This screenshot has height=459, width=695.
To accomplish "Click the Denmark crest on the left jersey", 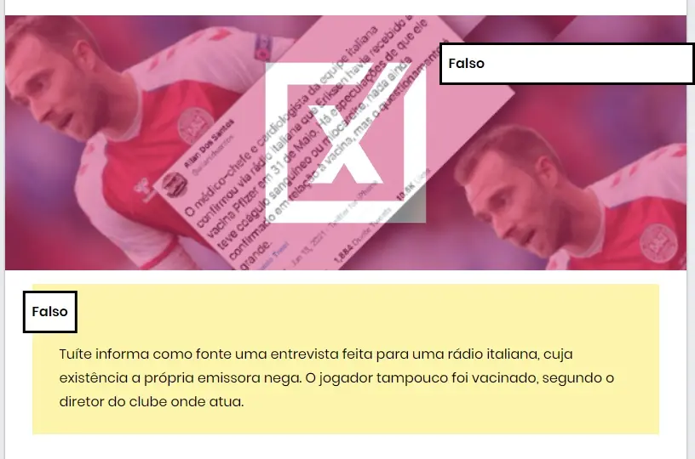I will (192, 126).
